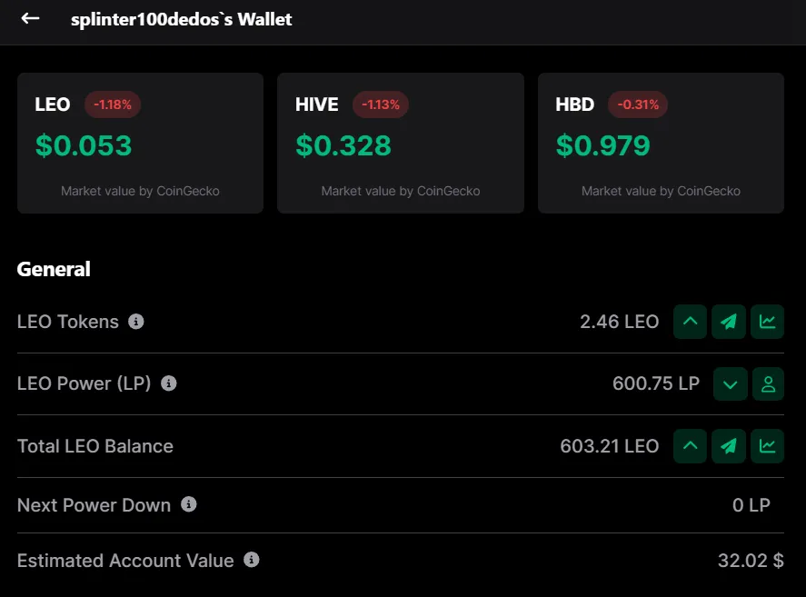Open chart icon in Total LEO Balance row
This screenshot has width=806, height=597.
[x=767, y=446]
